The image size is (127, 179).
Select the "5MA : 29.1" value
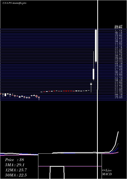coord(15,165)
